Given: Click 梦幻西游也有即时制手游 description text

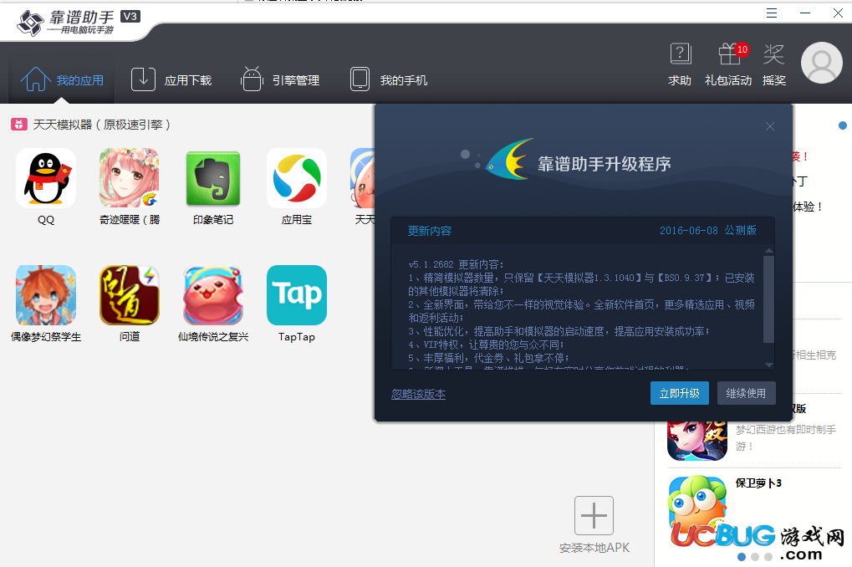Looking at the screenshot, I should pyautogui.click(x=786, y=437).
